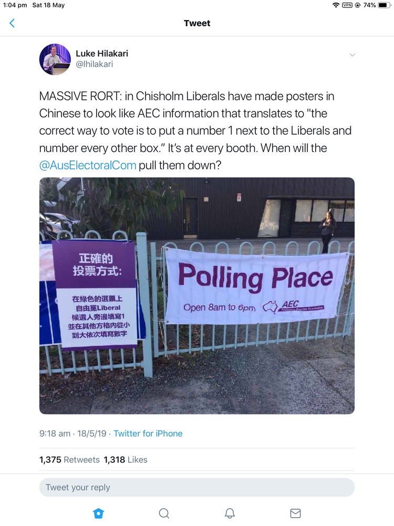Open the @AusElectoralCom mention link

click(x=88, y=165)
